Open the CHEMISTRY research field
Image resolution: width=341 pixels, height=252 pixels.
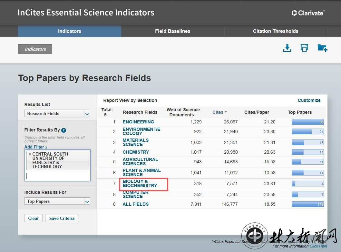click(136, 152)
